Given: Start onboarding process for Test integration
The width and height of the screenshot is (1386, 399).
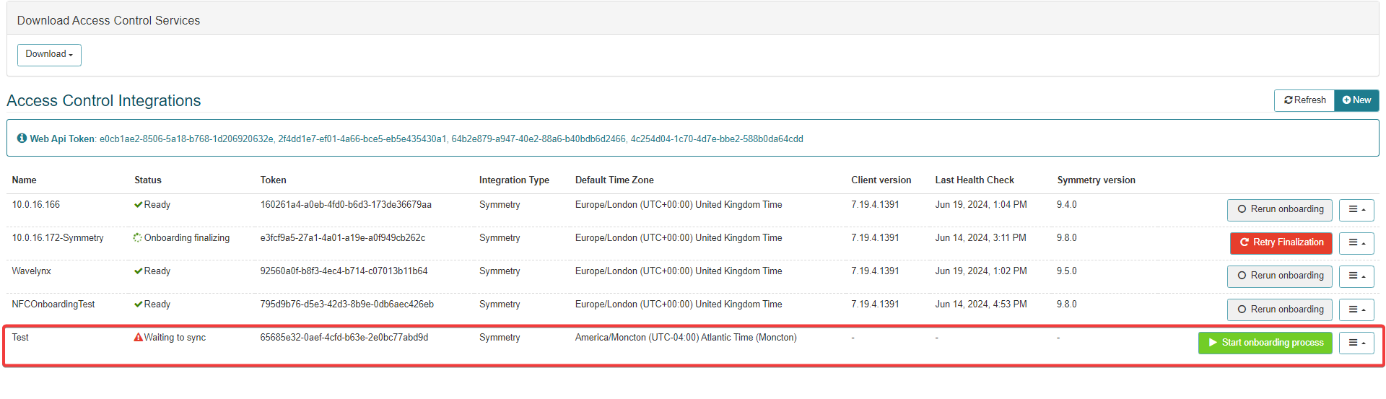Looking at the screenshot, I should coord(1265,343).
